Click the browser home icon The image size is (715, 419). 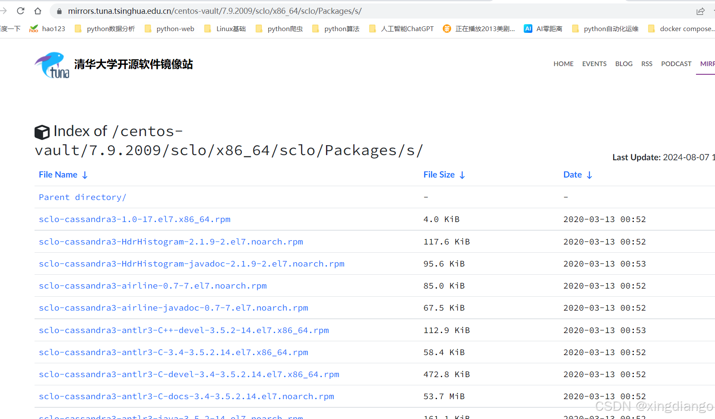coord(38,11)
